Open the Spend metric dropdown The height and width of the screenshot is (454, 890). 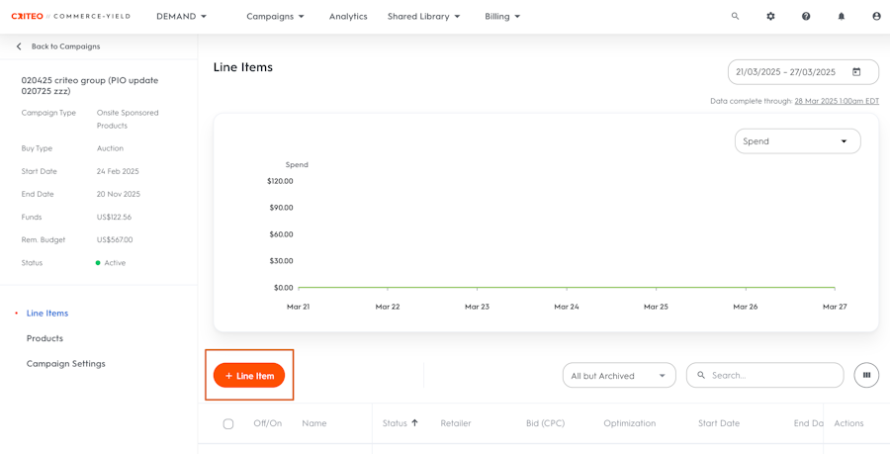coord(797,141)
